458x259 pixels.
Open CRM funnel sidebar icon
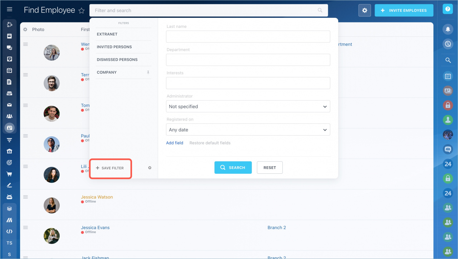pyautogui.click(x=10, y=140)
